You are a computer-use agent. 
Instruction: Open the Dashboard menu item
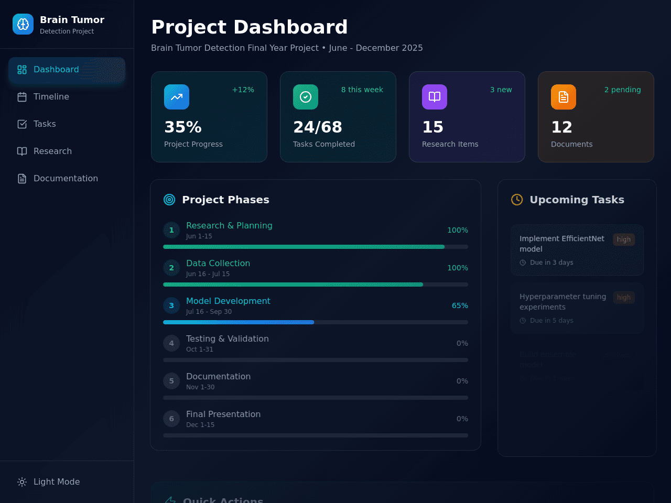point(67,70)
